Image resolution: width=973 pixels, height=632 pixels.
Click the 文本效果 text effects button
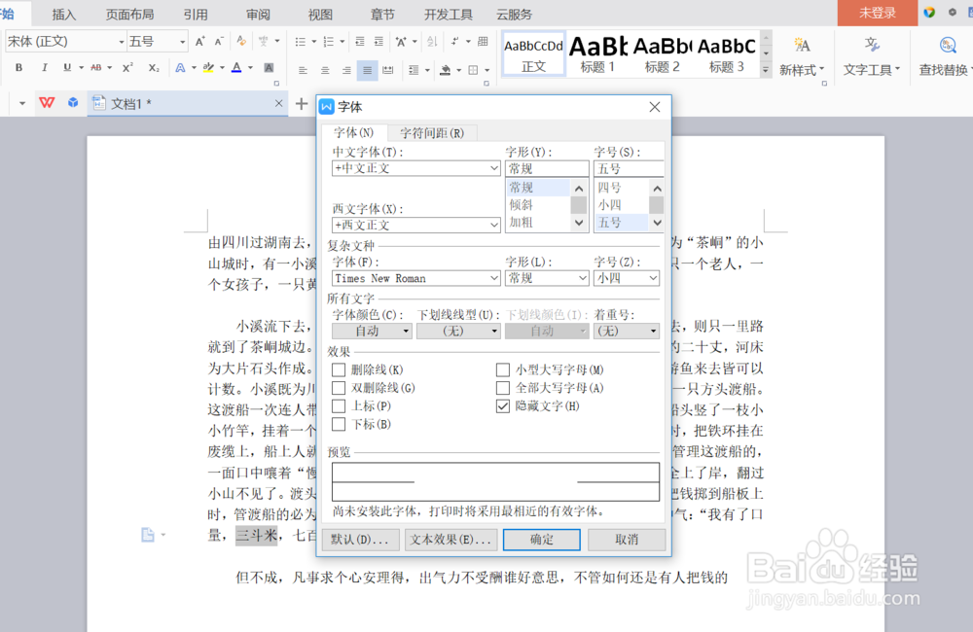click(450, 540)
